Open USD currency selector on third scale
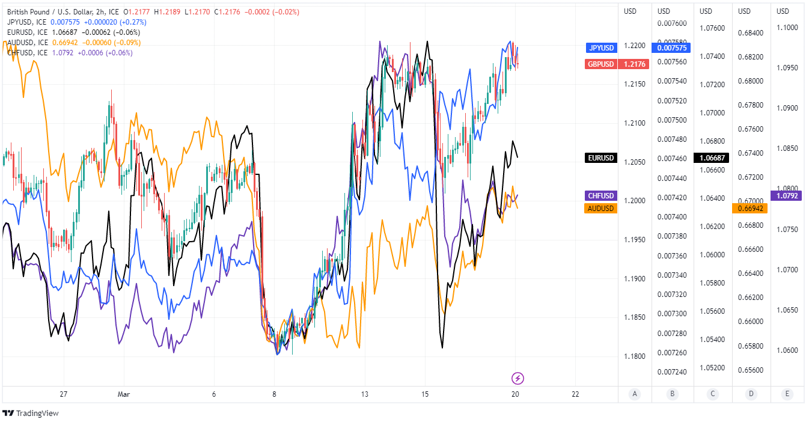This screenshot has height=422, width=809. click(x=706, y=11)
